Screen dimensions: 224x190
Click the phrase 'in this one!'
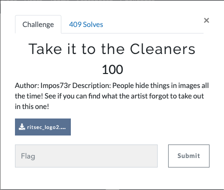[x=32, y=106]
